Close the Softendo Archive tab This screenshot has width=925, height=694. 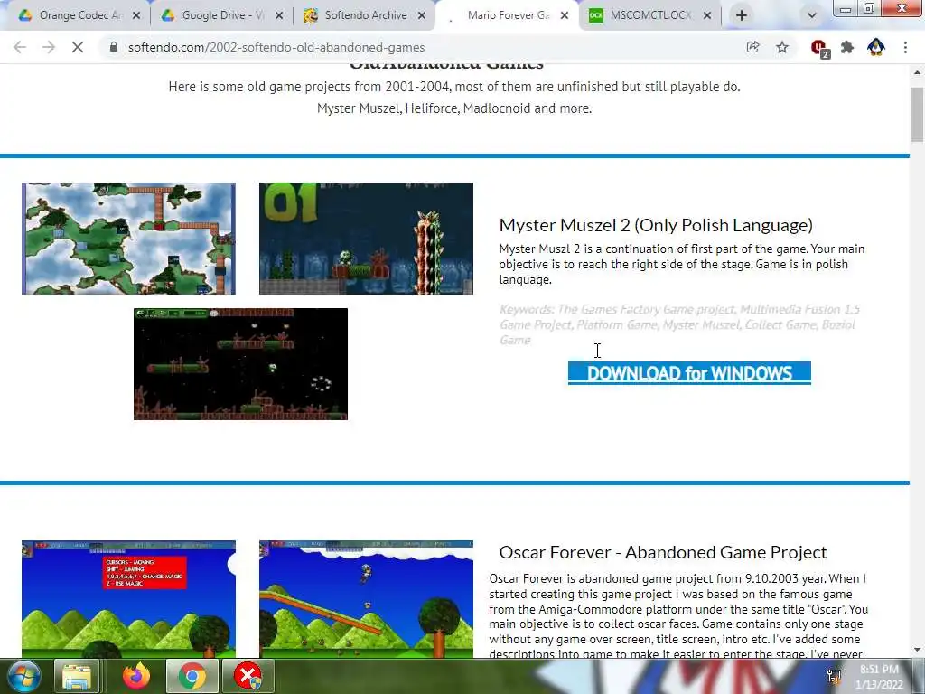(x=422, y=15)
